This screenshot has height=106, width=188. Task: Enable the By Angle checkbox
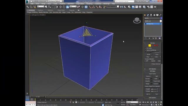click(x=146, y=52)
